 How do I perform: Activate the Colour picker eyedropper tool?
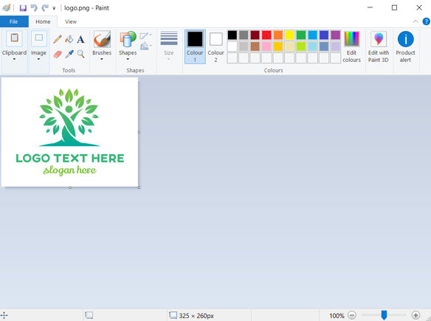tap(69, 54)
